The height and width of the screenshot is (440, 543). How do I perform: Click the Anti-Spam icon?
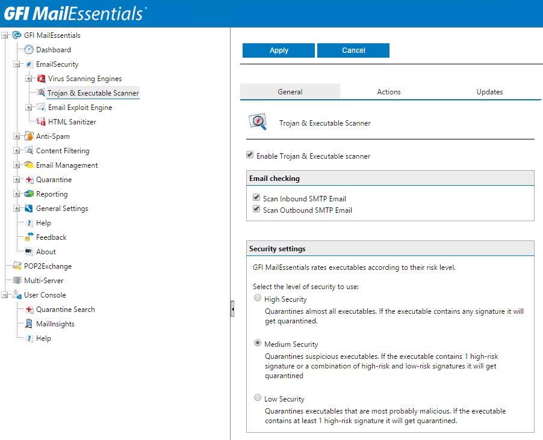point(29,136)
